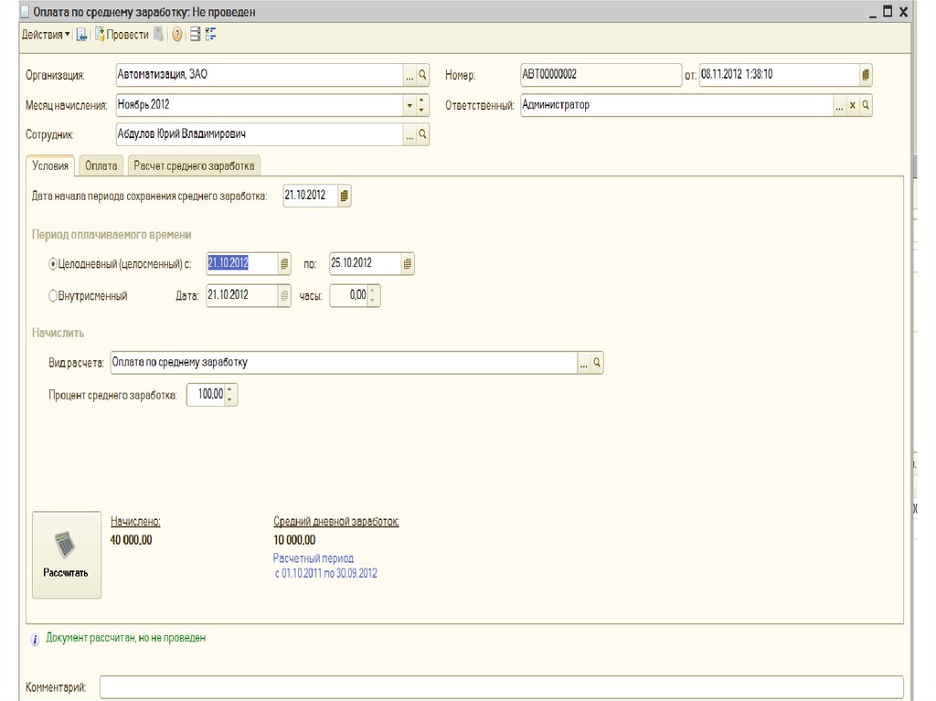Image resolution: width=936 pixels, height=701 pixels.
Task: Clear the Ответственный field with X button
Action: (853, 105)
